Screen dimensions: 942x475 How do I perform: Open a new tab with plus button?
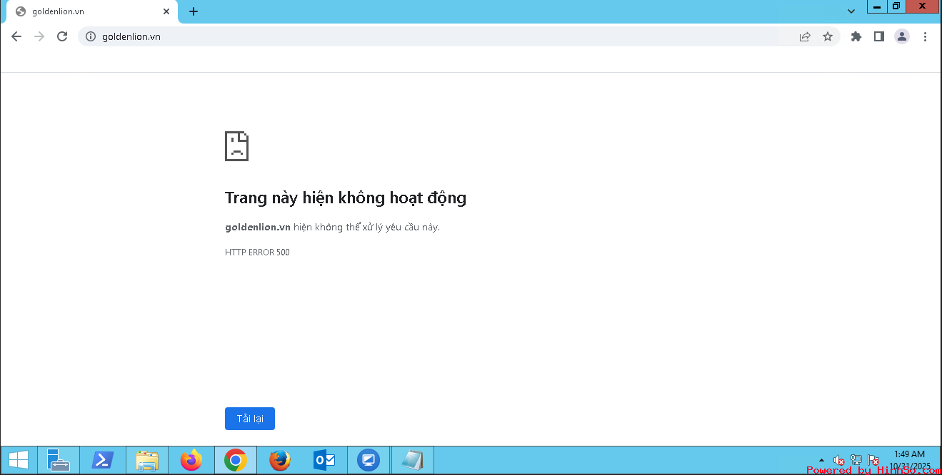coord(194,11)
